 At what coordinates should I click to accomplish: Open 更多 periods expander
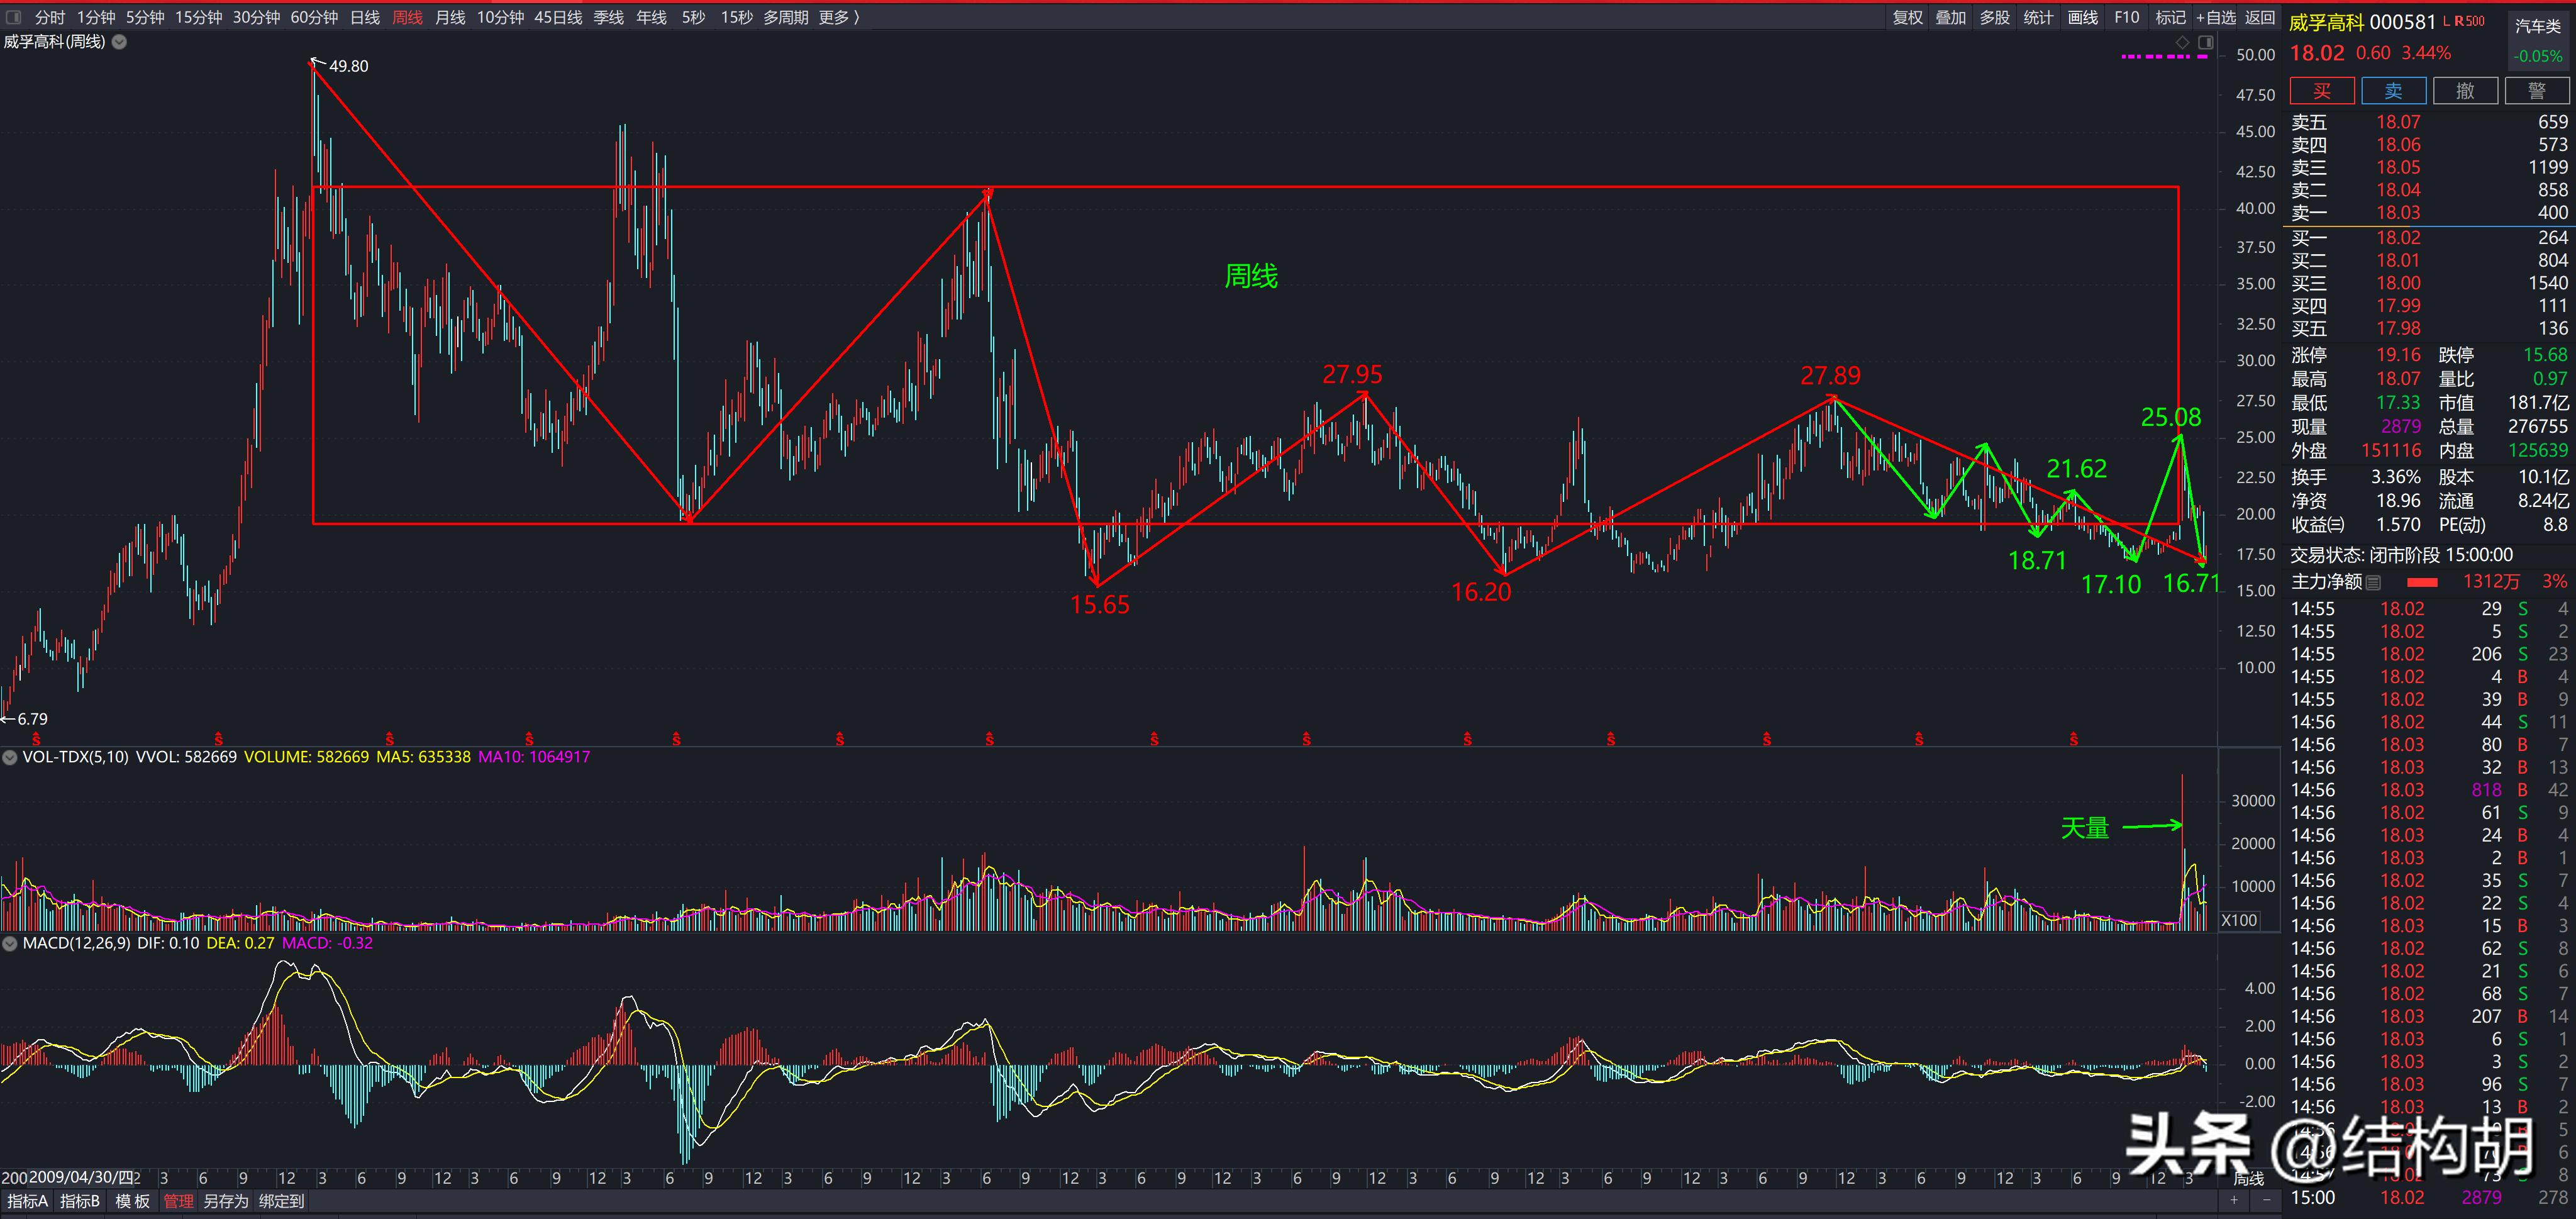838,17
